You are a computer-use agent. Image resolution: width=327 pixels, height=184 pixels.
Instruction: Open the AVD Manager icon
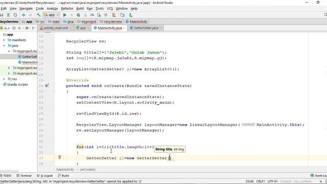[114, 15]
